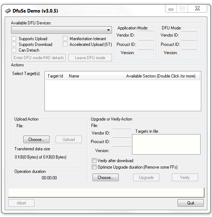
Task: Click the DfuSe chip icon in title bar
Action: pos(8,11)
